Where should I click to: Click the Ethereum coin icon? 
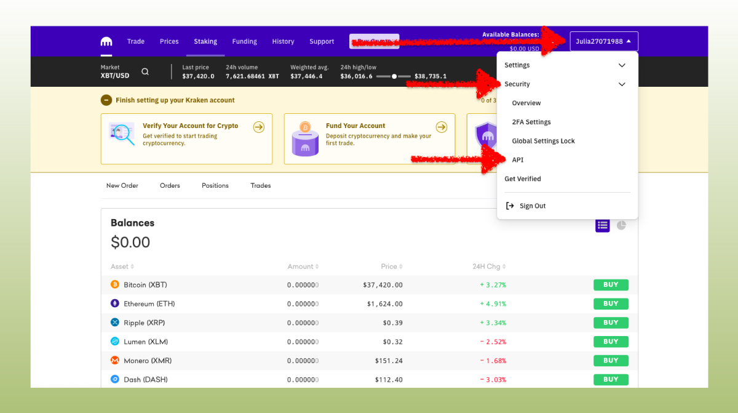(114, 303)
